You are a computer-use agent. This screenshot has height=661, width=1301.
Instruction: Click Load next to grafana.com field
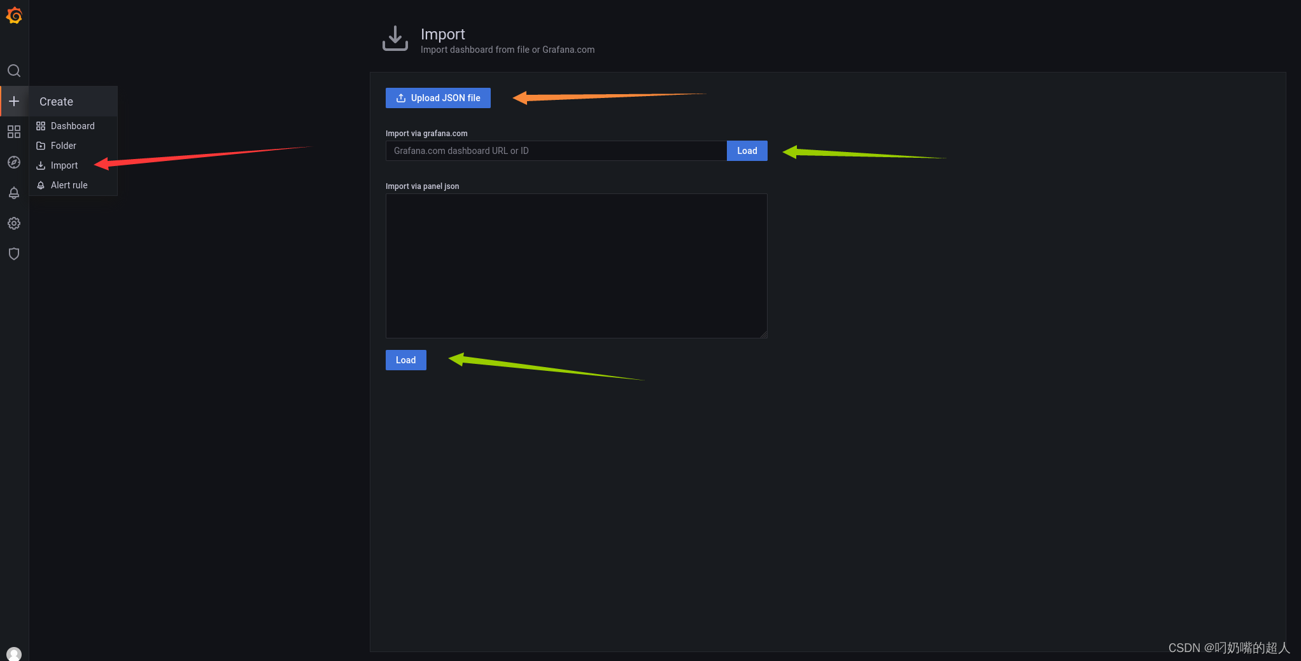tap(747, 151)
